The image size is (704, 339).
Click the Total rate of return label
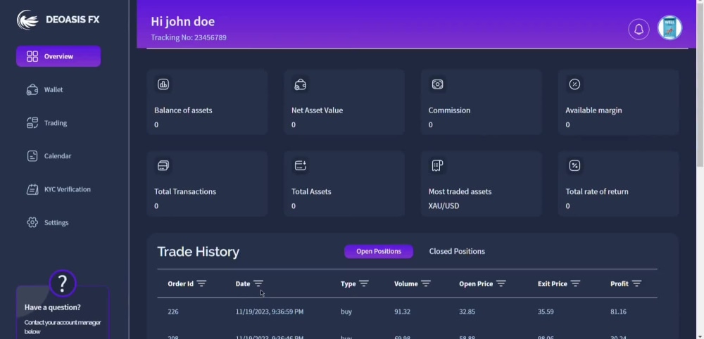pos(597,191)
